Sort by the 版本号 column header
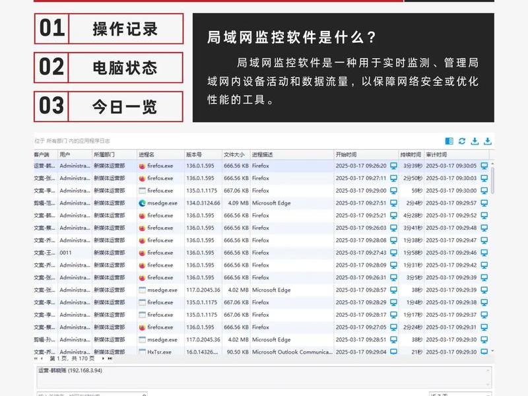The width and height of the screenshot is (528, 396). coord(203,154)
